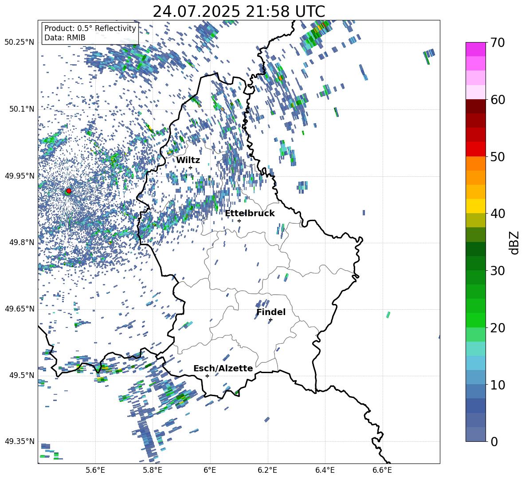Click the Ettelbruck city label
The width and height of the screenshot is (525, 479).
250,214
